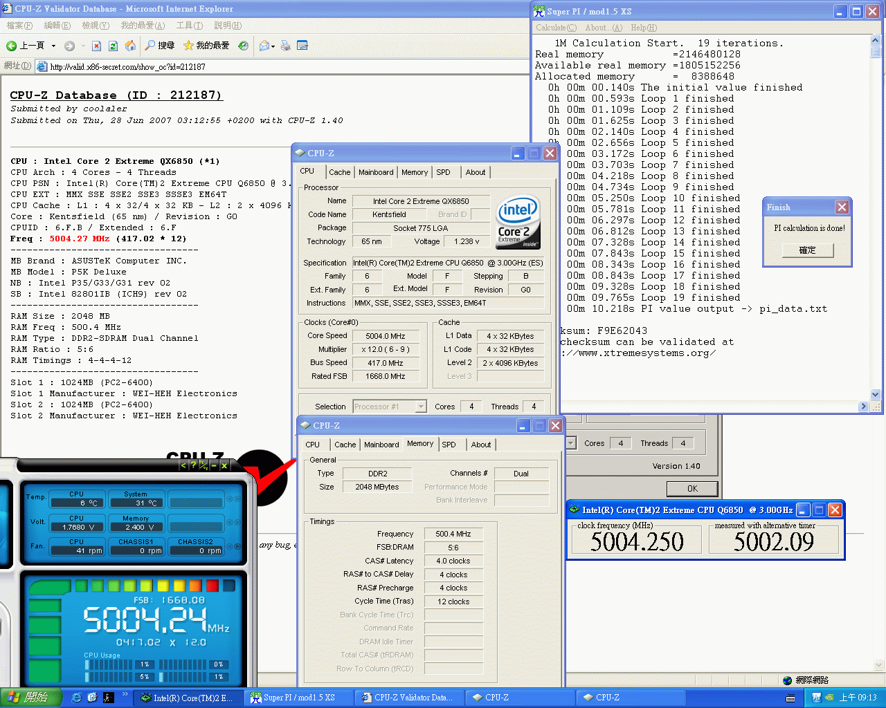Viewport: 886px width, 708px height.
Task: Click the IE Forward arrow icon
Action: [69, 46]
